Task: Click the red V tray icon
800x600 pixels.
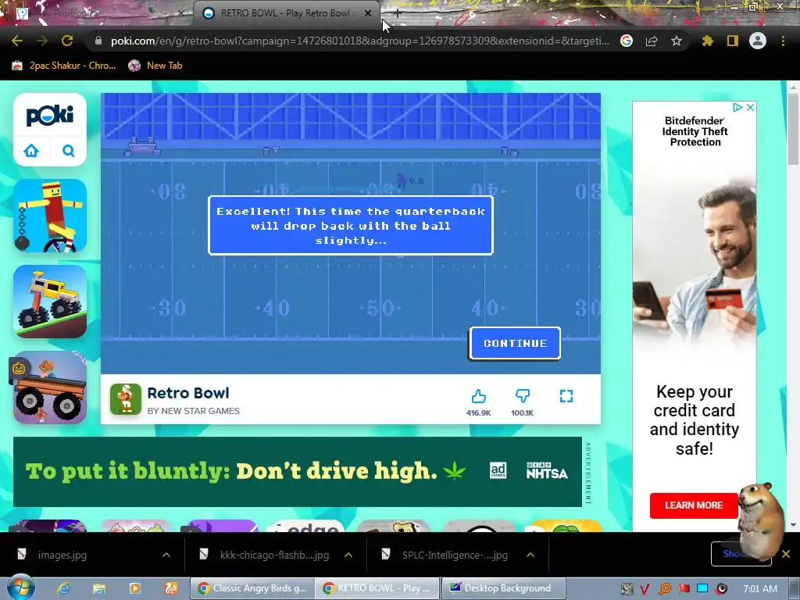Action: (x=645, y=589)
